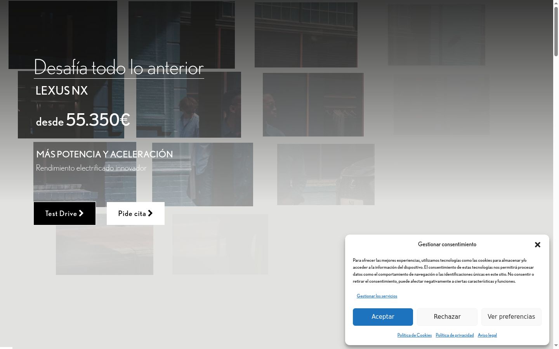Click the desde 55.350€ price text
The width and height of the screenshot is (559, 349).
click(83, 119)
